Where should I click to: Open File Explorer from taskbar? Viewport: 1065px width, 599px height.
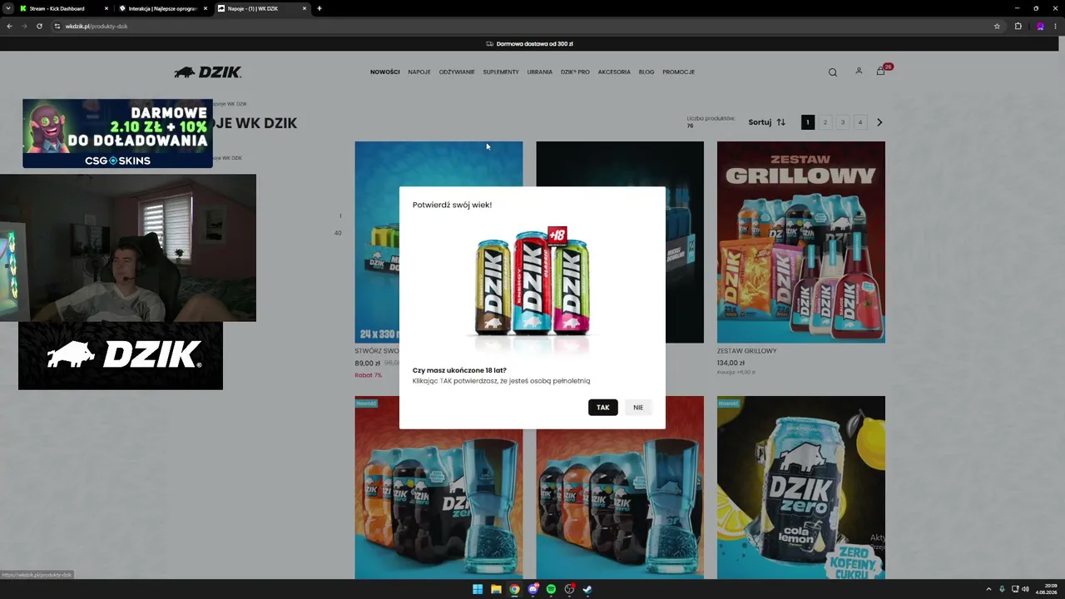496,589
